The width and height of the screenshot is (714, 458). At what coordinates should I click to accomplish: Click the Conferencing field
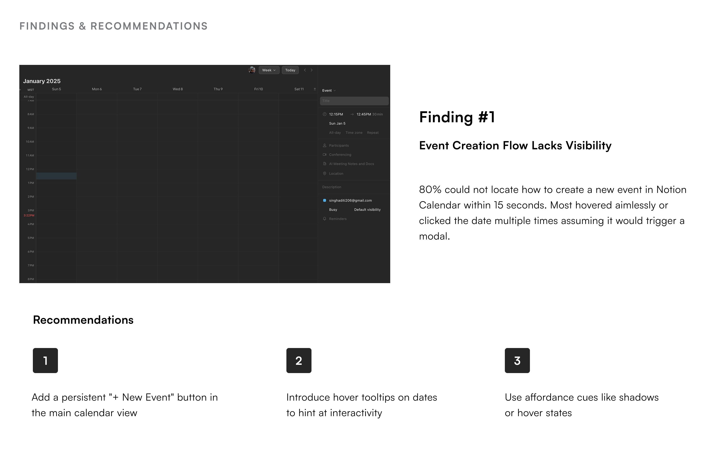point(340,155)
